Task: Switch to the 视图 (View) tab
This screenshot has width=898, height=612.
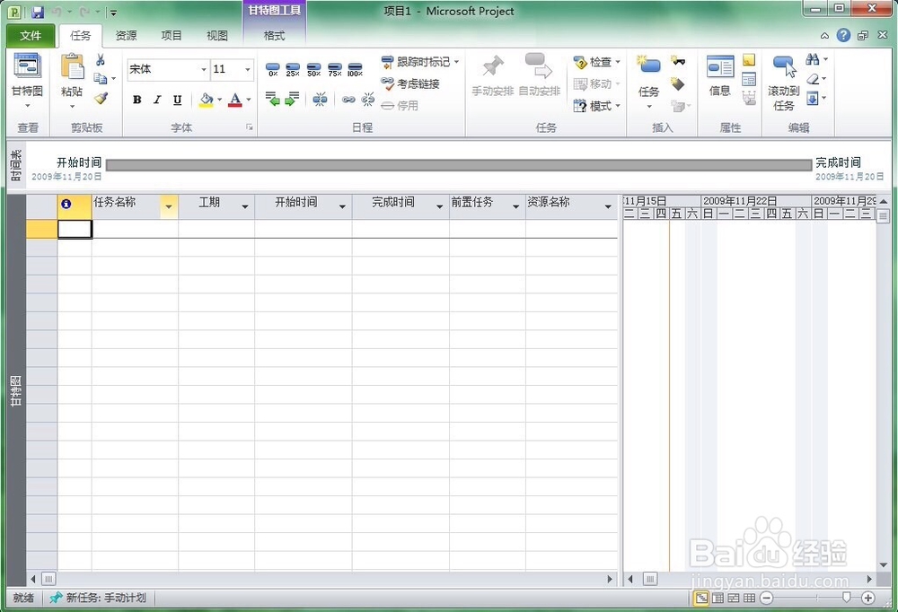Action: 217,36
